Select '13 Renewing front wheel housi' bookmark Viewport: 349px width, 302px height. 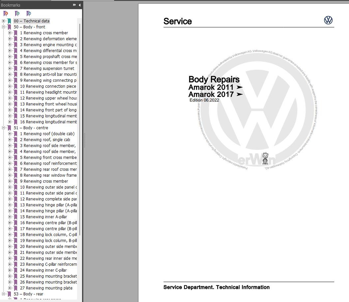pos(48,104)
